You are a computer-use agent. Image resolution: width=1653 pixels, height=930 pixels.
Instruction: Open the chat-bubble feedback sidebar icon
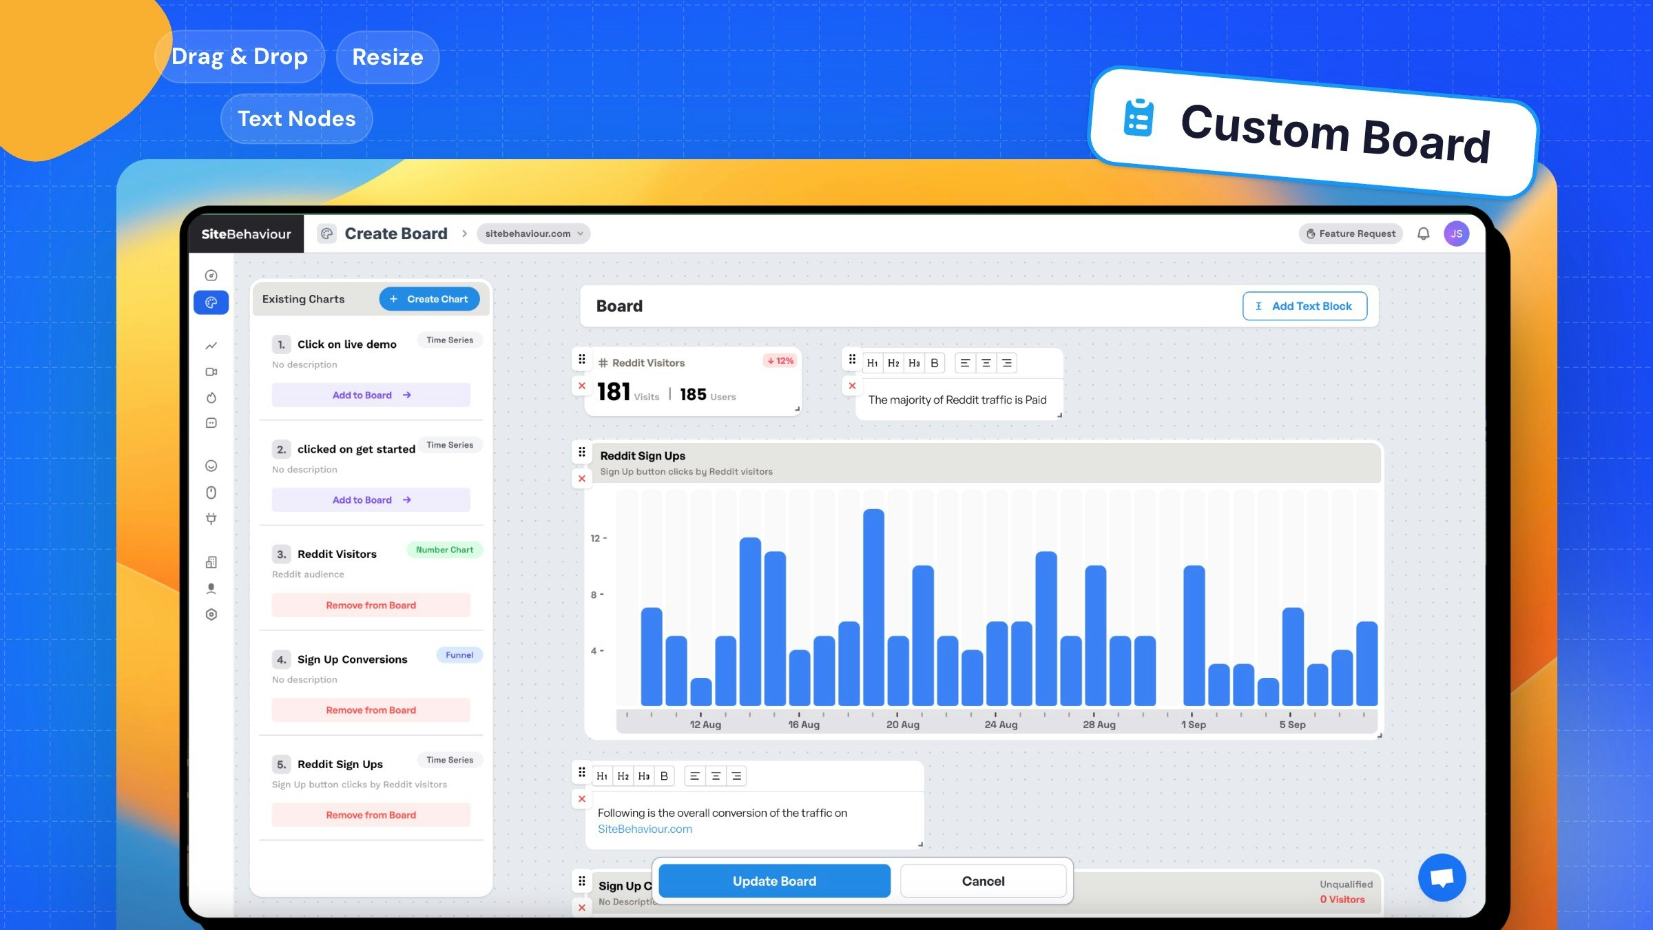tap(211, 423)
